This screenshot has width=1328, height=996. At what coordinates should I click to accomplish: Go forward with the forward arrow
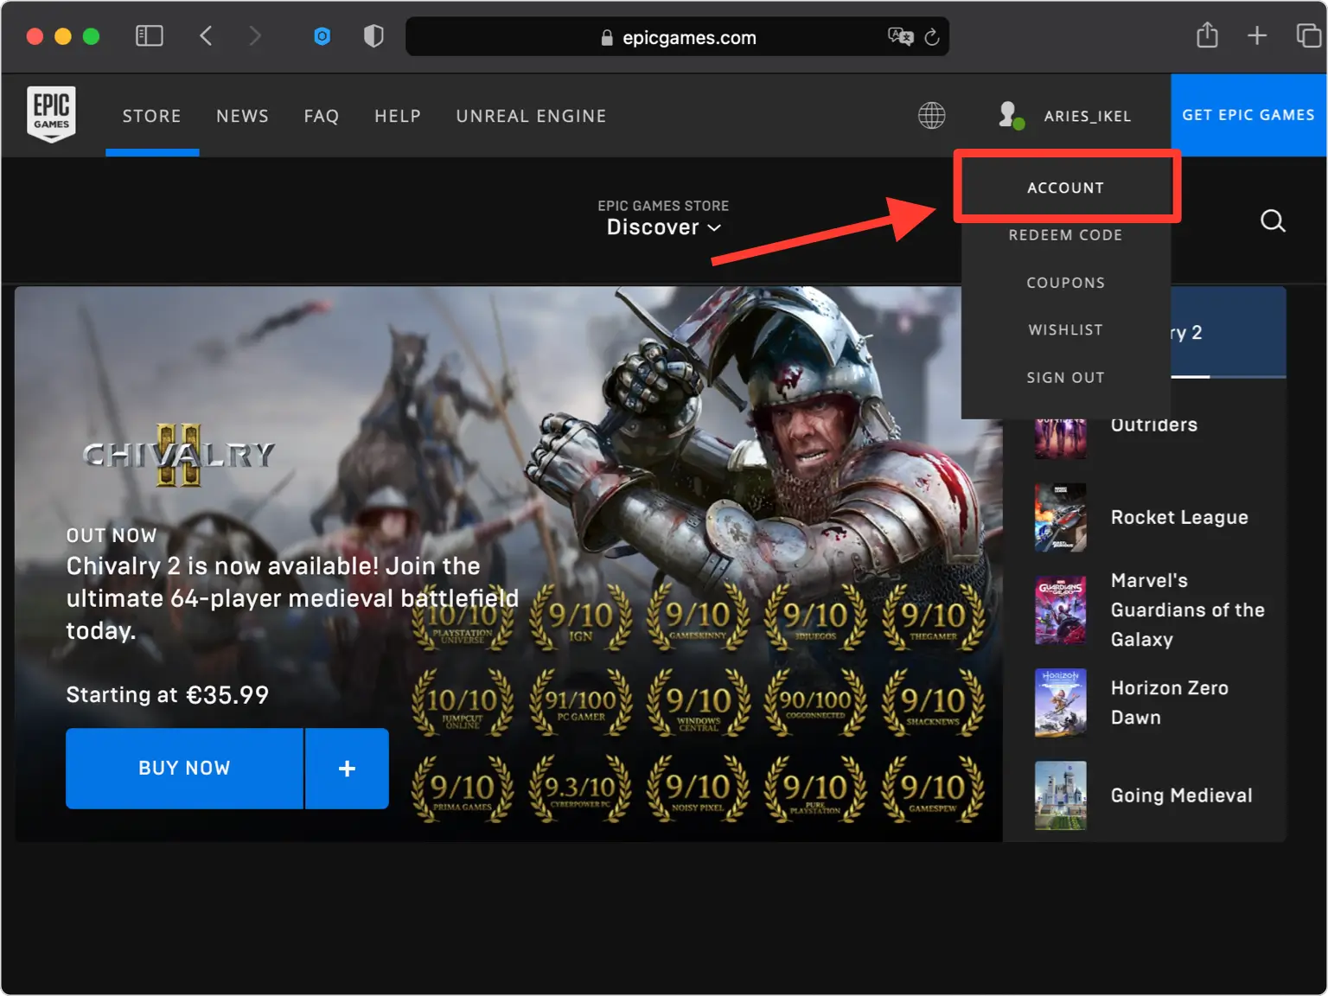click(x=254, y=36)
